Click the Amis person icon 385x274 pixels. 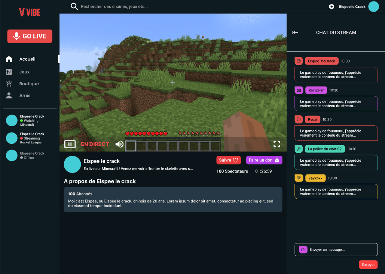tap(9, 95)
